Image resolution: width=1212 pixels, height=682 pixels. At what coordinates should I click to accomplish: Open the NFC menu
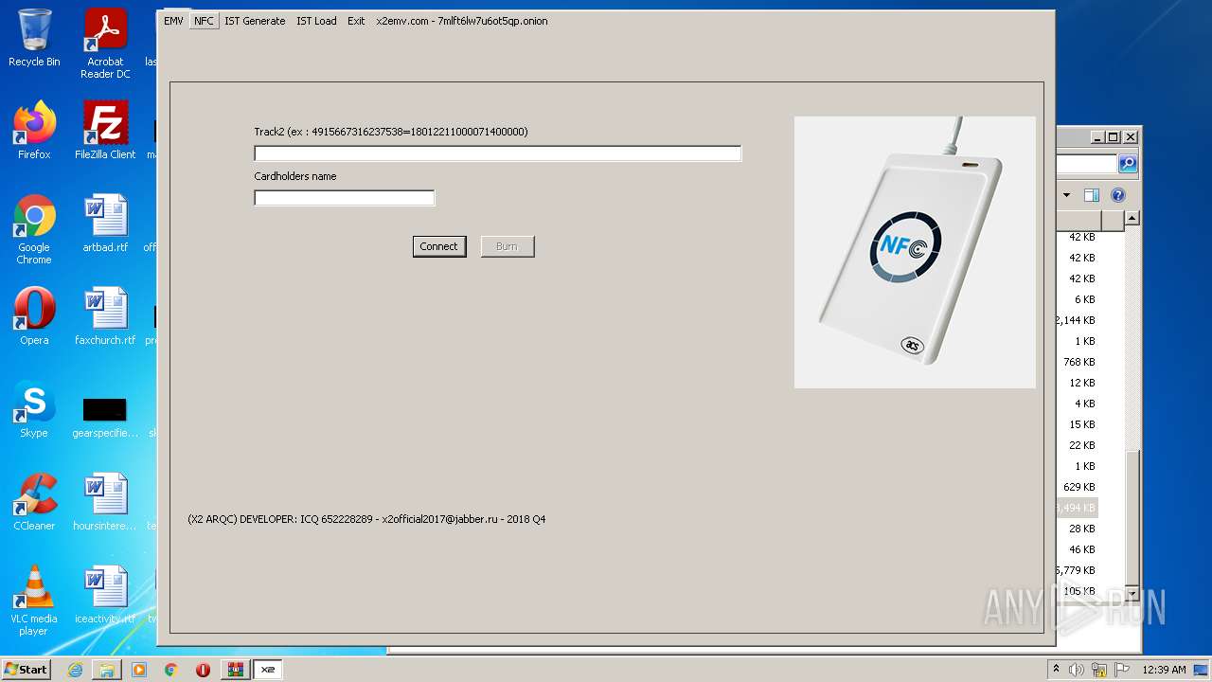[x=204, y=21]
